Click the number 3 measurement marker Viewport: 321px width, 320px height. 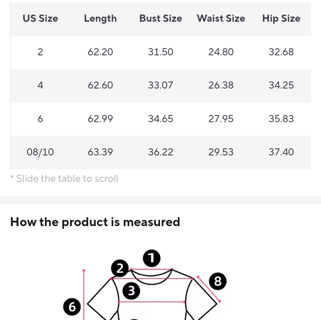pos(131,291)
